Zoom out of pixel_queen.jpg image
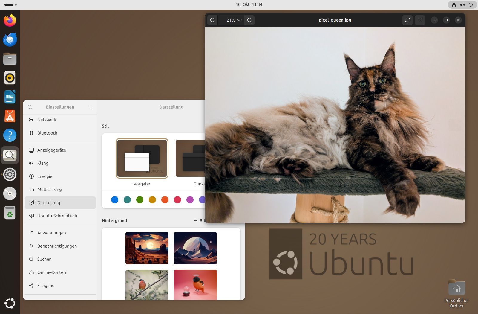The height and width of the screenshot is (314, 478). tap(212, 20)
